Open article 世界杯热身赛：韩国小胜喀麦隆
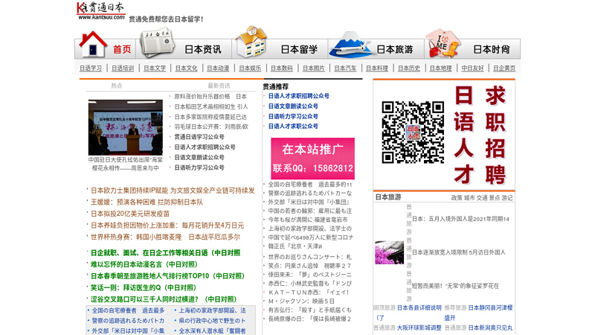The image size is (595, 335). [x=165, y=237]
